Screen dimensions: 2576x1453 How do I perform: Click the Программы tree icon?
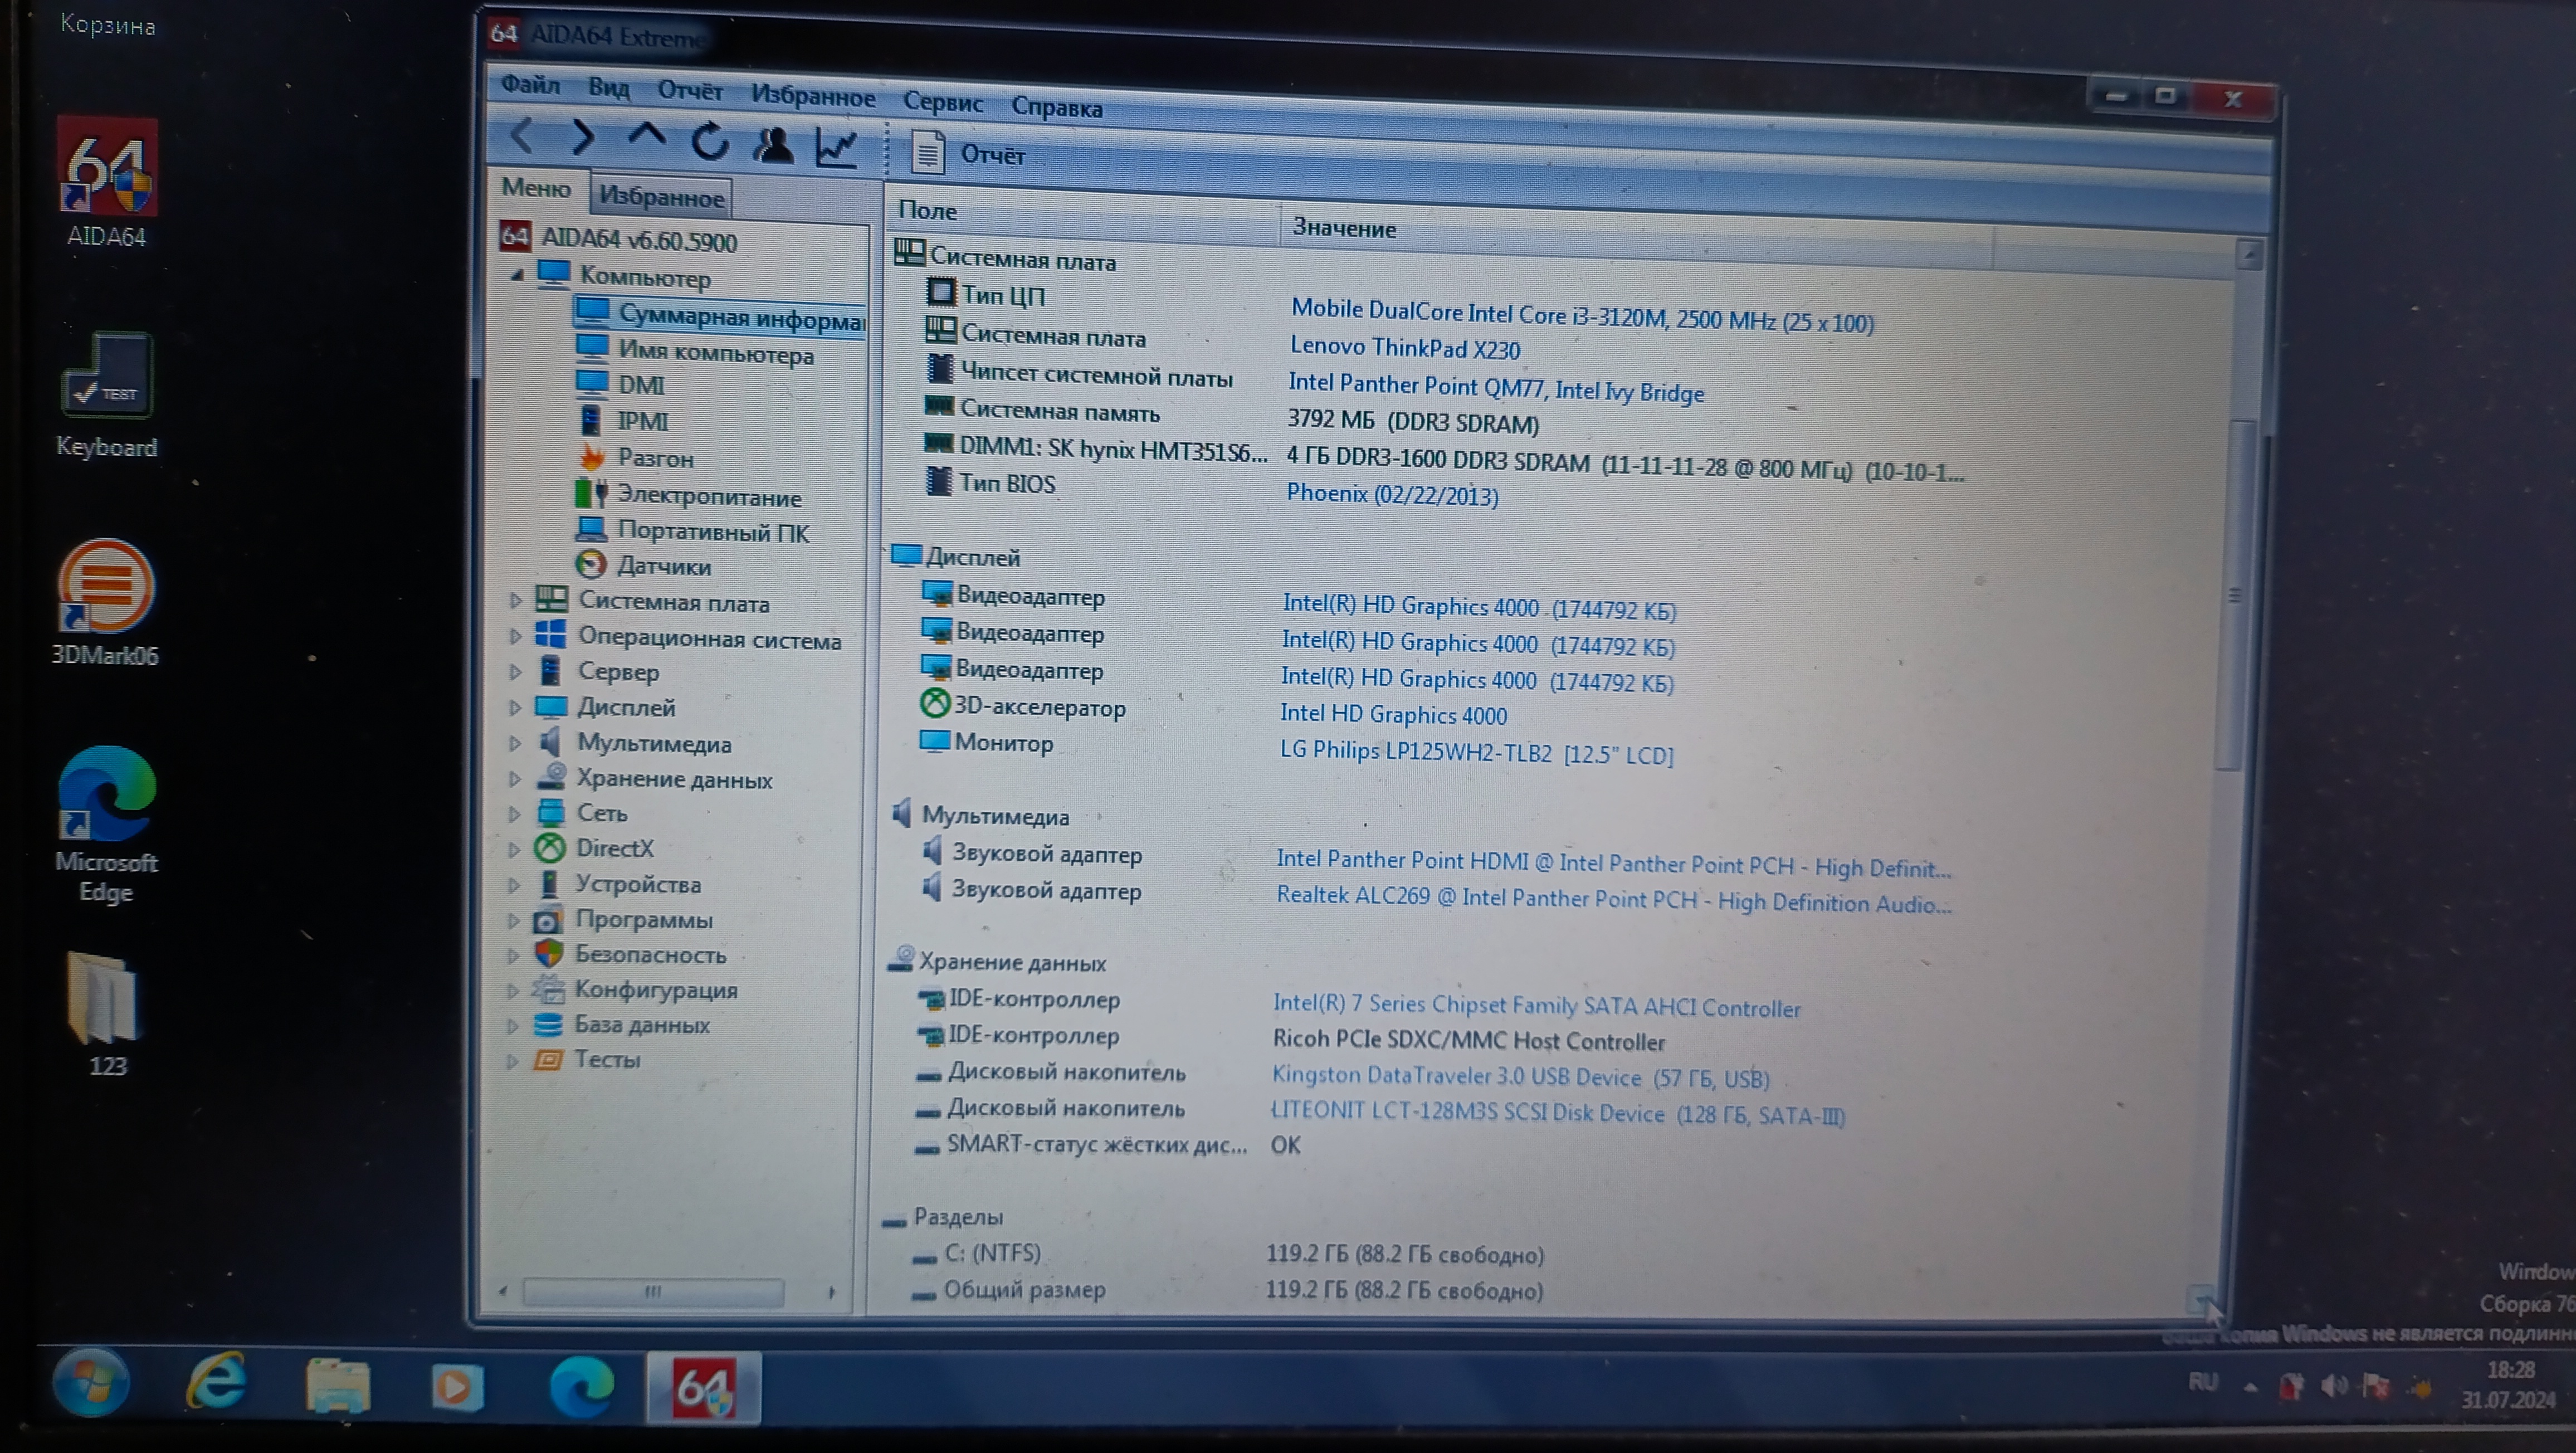(548, 919)
